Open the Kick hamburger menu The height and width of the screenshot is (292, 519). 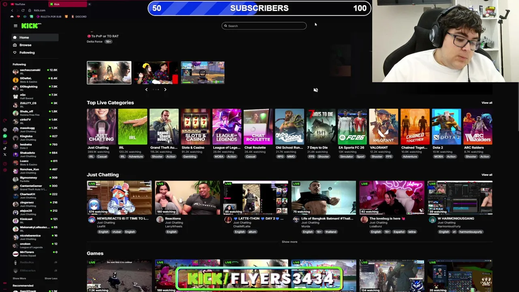[x=15, y=26]
